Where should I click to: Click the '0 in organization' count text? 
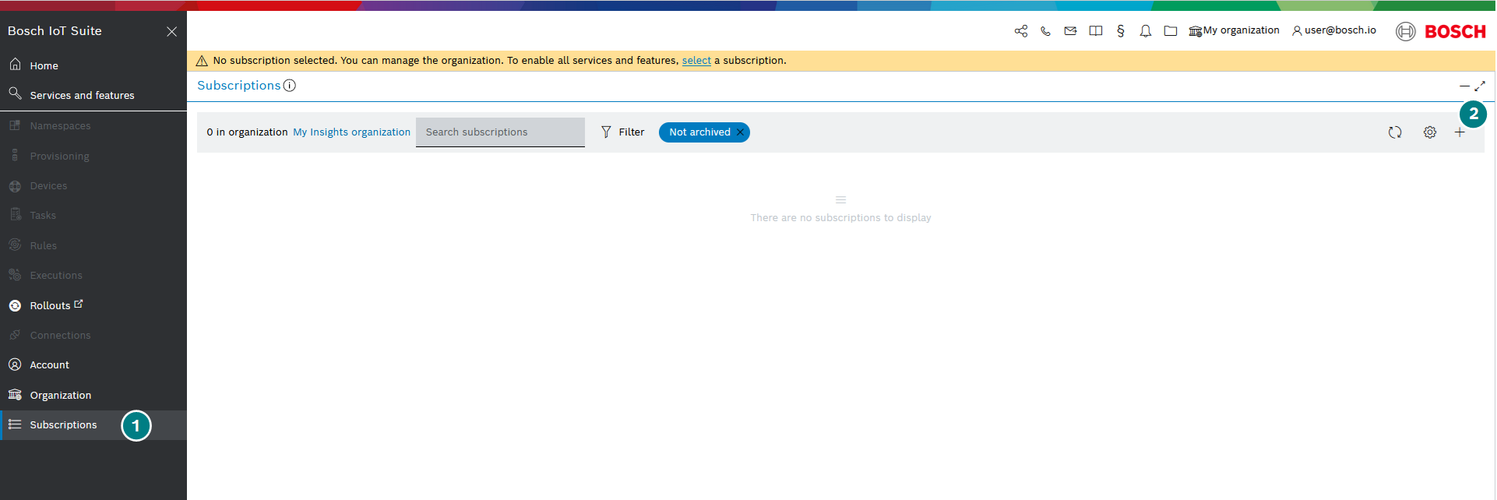(247, 132)
